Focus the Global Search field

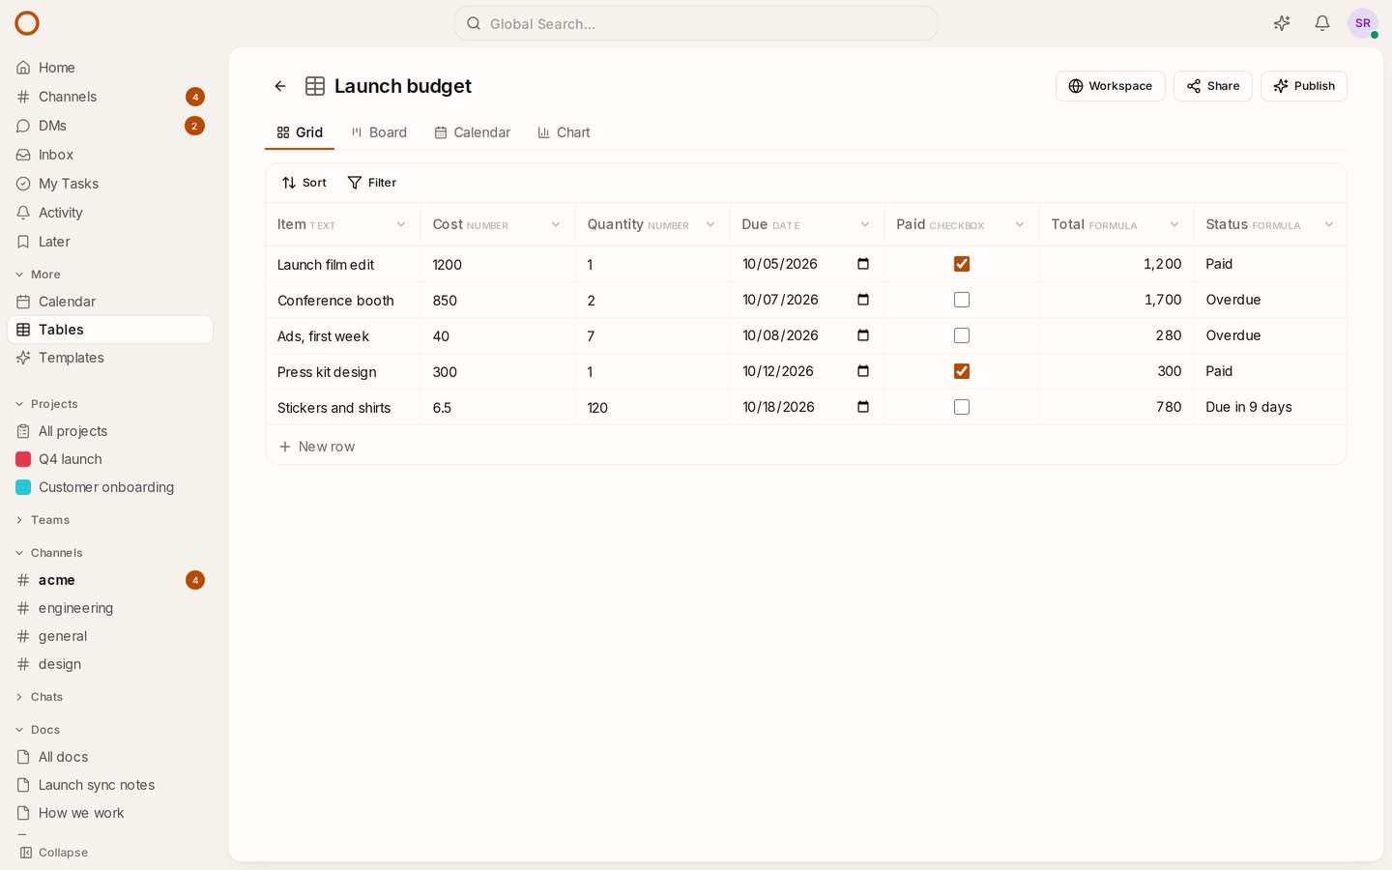(696, 23)
